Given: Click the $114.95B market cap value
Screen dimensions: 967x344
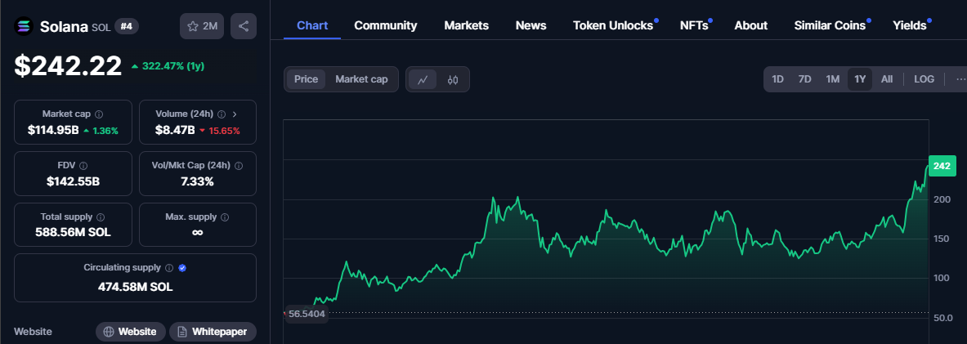Looking at the screenshot, I should tap(53, 130).
